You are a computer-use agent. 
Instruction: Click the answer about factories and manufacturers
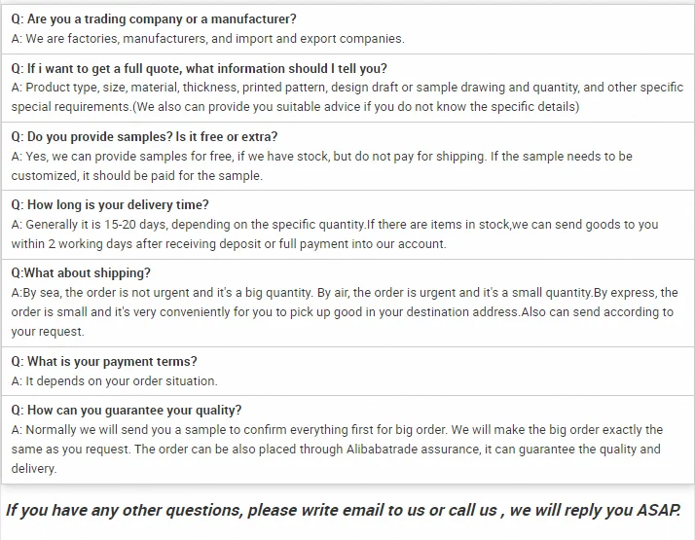207,39
